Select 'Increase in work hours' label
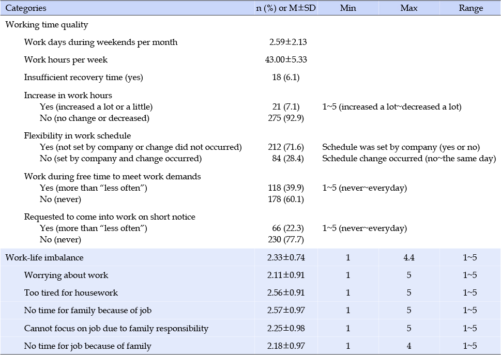Viewport: 501px width, 355px height. pos(68,96)
